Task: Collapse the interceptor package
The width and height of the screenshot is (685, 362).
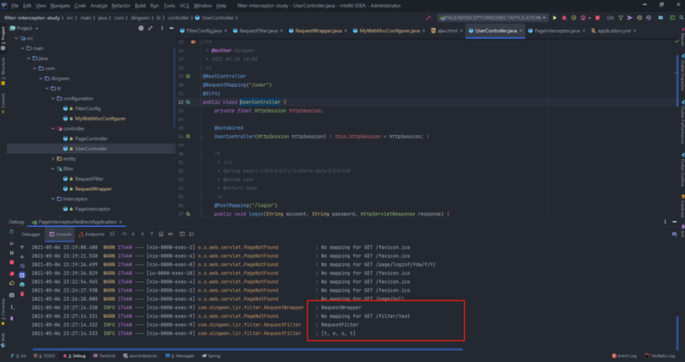Action: click(53, 199)
